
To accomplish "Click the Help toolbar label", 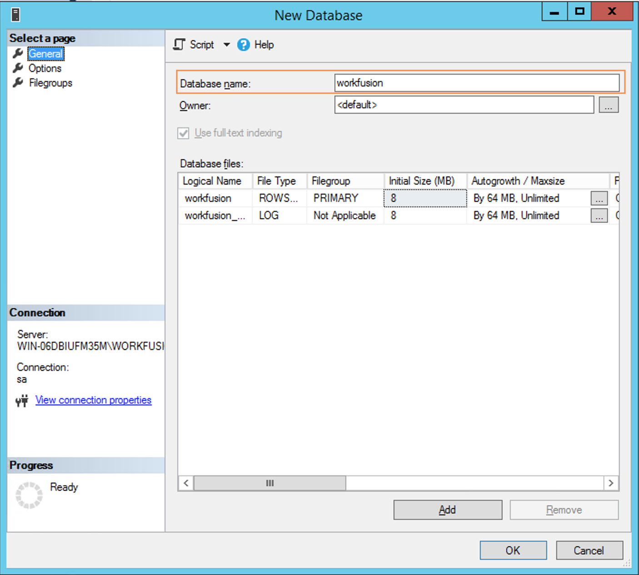I will (x=264, y=45).
